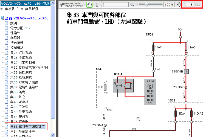Viewport: 203px width, 137px height.
Task: Open the 電力分配 1:2 item
Action: click(x=20, y=28)
